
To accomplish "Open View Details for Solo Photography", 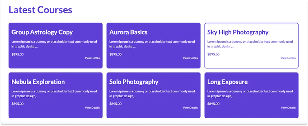I will click(190, 108).
